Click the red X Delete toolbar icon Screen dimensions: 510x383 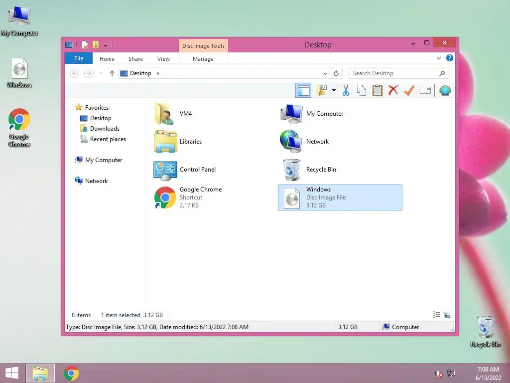(x=393, y=90)
